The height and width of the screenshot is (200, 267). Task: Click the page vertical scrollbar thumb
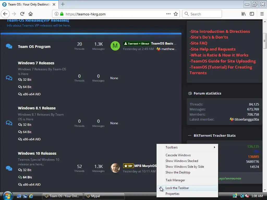click(265, 41)
